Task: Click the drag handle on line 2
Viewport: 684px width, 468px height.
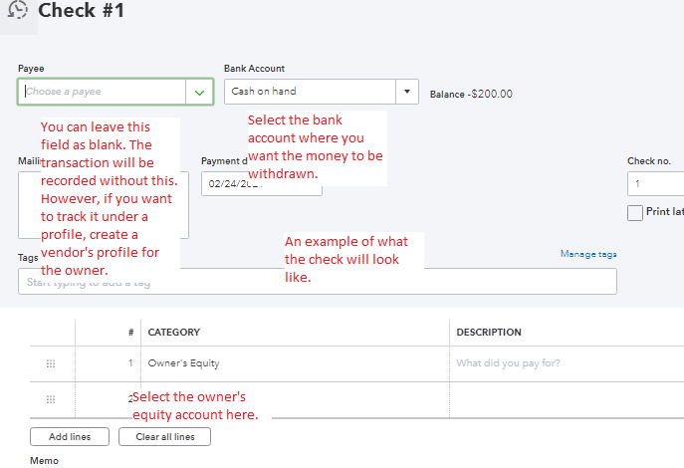Action: pyautogui.click(x=51, y=399)
